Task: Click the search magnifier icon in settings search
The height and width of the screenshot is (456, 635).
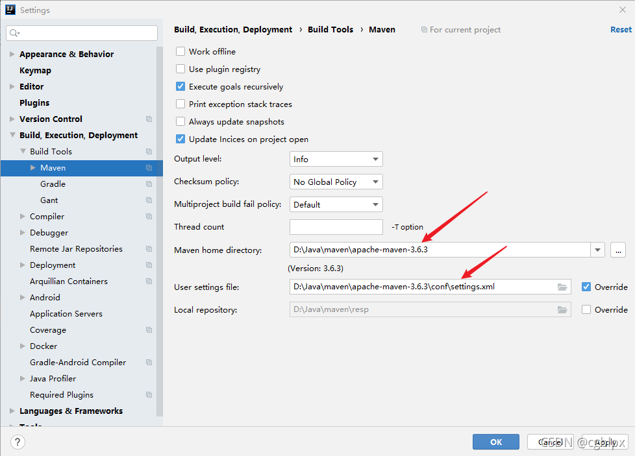Action: click(14, 33)
